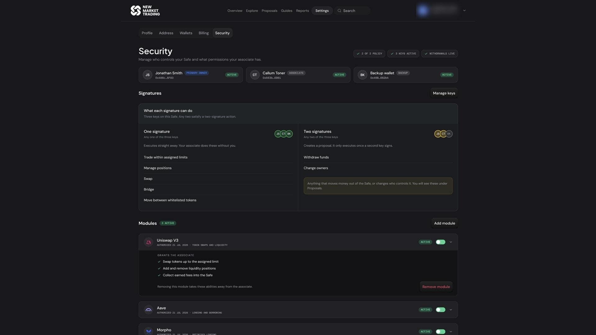The height and width of the screenshot is (335, 596).
Task: Click the Uniswap V3 module icon
Action: coord(148,242)
